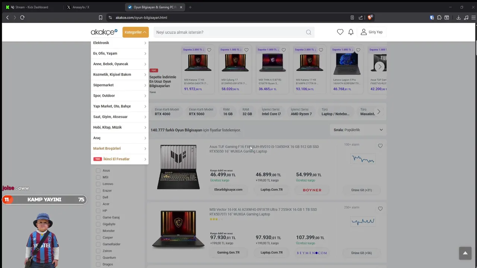This screenshot has height=268, width=477.
Task: Open Asus TUF Gaming F16 product image
Action: pos(178,167)
